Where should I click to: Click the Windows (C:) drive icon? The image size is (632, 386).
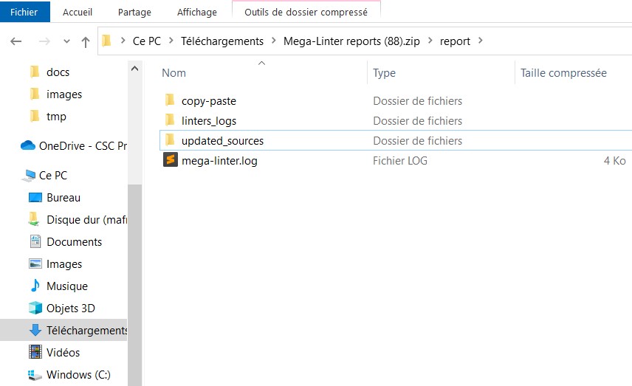click(35, 374)
